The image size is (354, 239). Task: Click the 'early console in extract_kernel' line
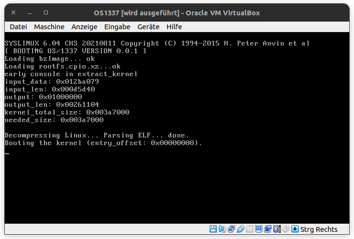tap(71, 74)
